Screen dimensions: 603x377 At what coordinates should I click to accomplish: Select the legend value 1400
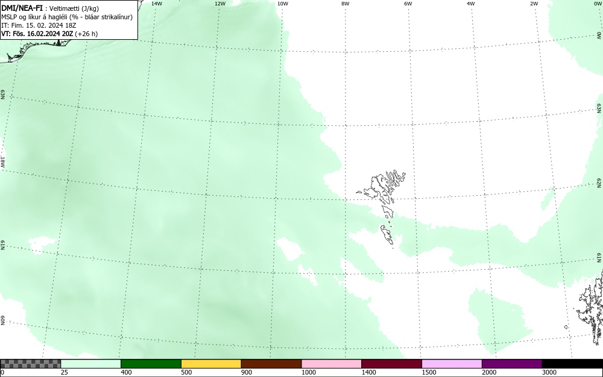[369, 372]
